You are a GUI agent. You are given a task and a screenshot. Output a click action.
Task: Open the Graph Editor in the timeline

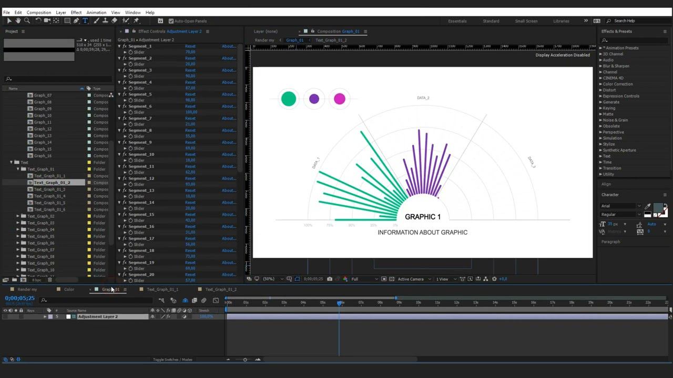pyautogui.click(x=216, y=300)
